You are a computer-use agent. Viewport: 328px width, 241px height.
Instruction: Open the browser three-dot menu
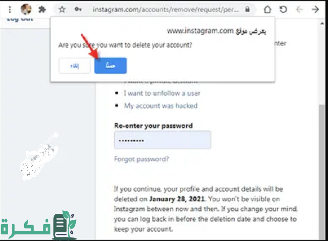point(10,9)
